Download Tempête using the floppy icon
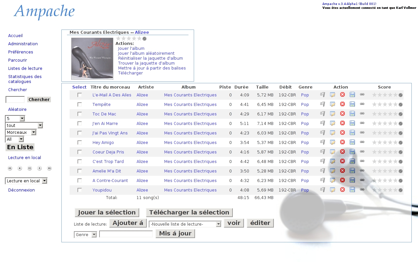418x262 pixels. point(352,104)
